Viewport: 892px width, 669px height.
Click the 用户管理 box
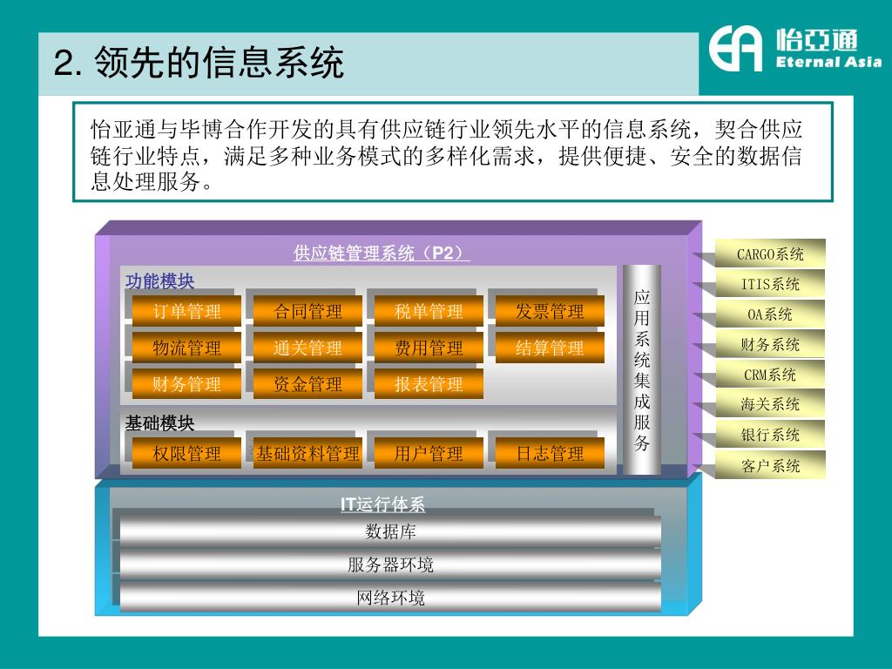(429, 453)
